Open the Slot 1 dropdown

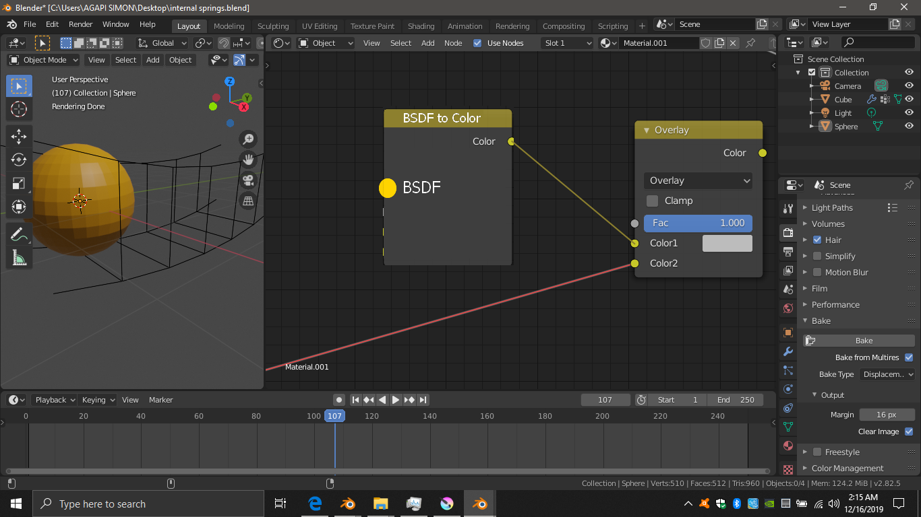pos(567,43)
